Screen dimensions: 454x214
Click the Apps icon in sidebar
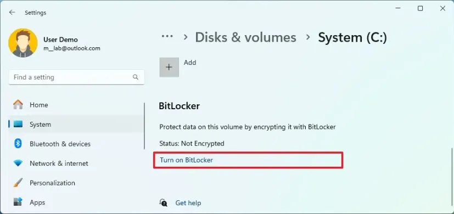coord(18,202)
